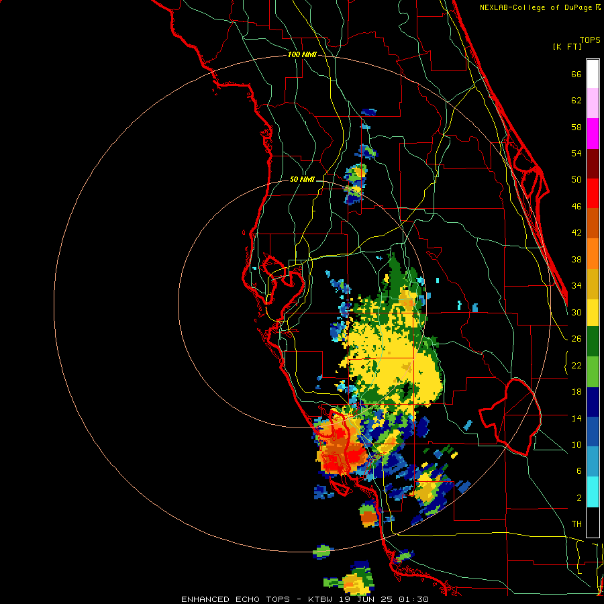Pick the medium blue legend swatch
Screen dimensions: 604x604
(593, 432)
